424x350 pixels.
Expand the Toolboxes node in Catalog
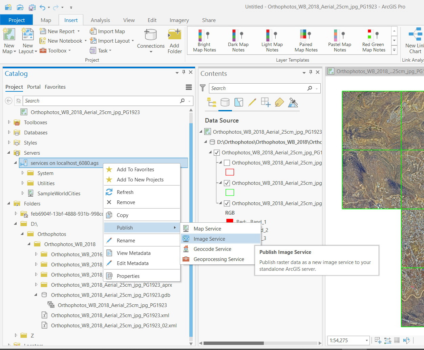pos(9,122)
